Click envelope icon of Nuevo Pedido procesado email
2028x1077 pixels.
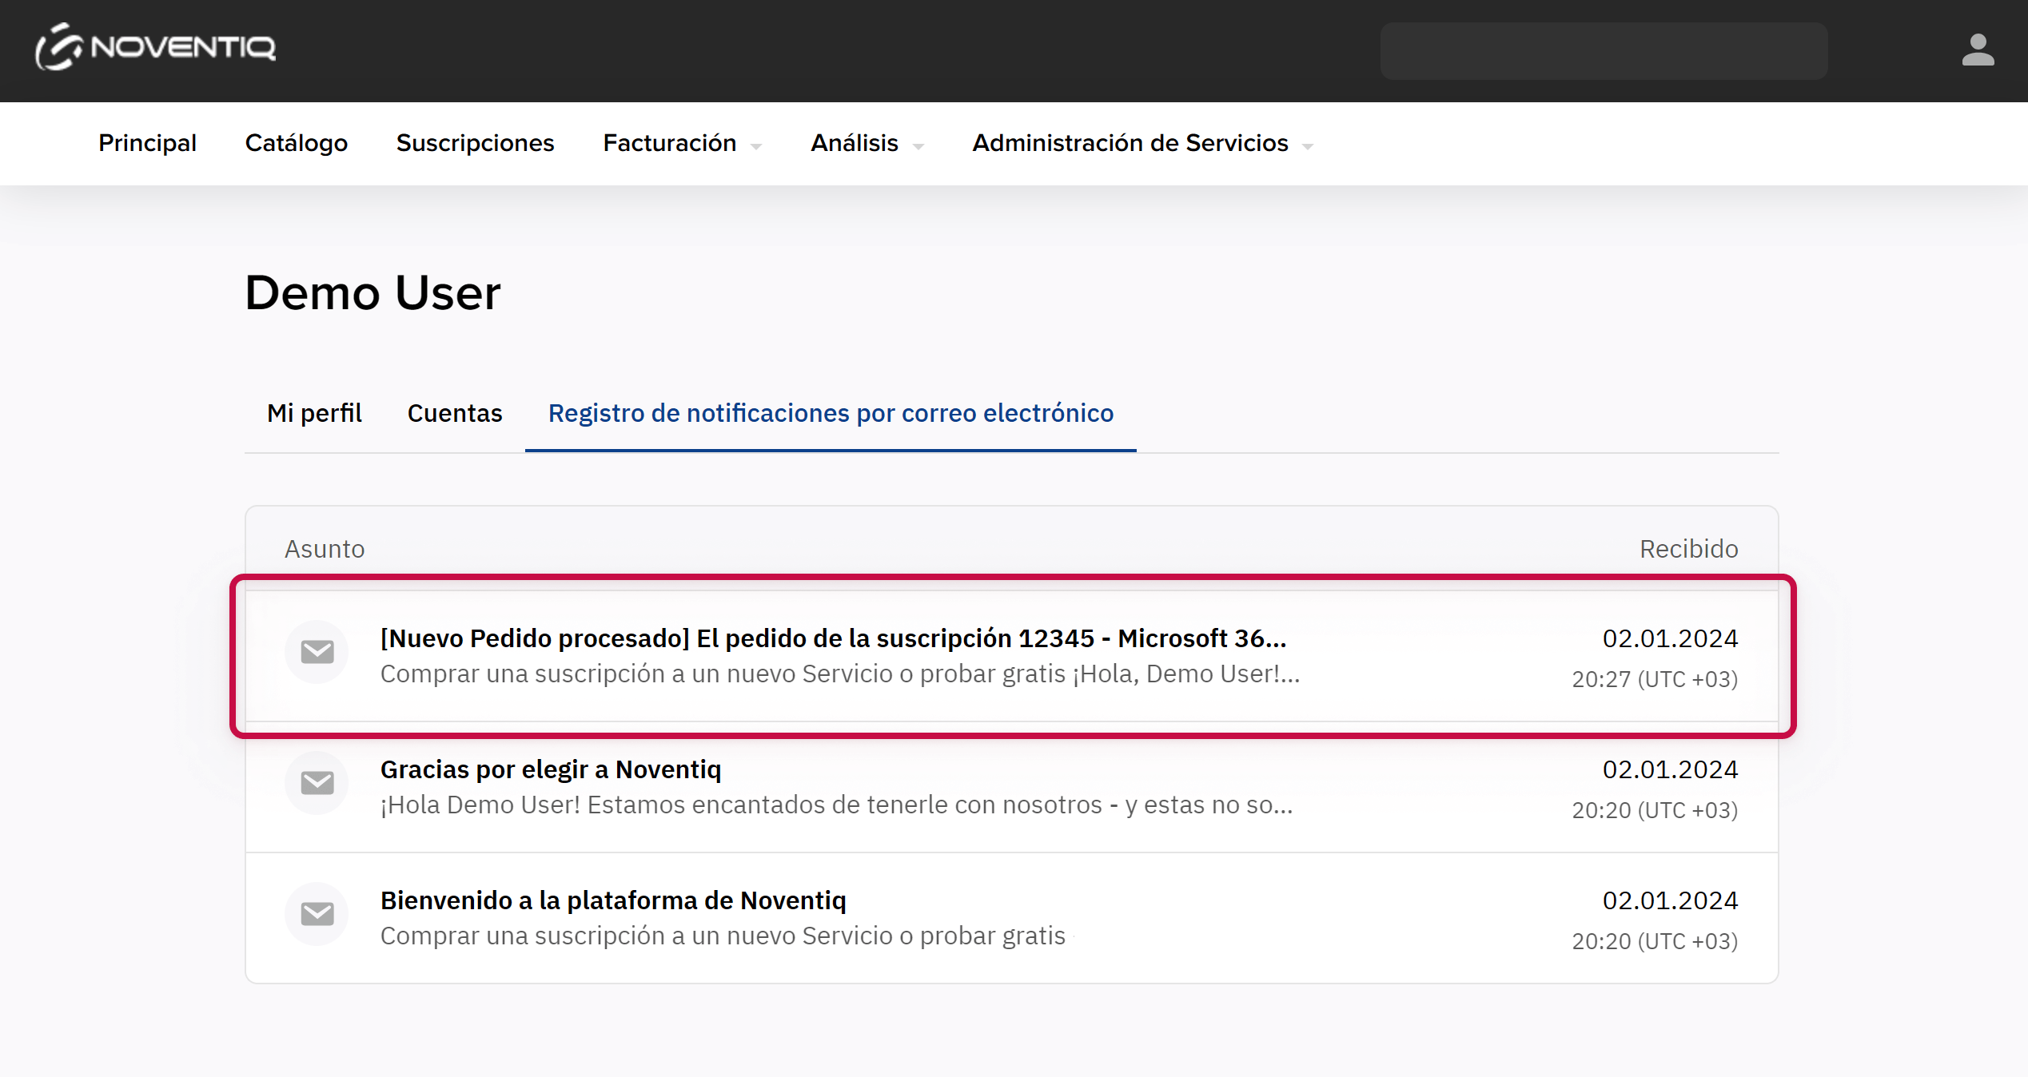[317, 652]
